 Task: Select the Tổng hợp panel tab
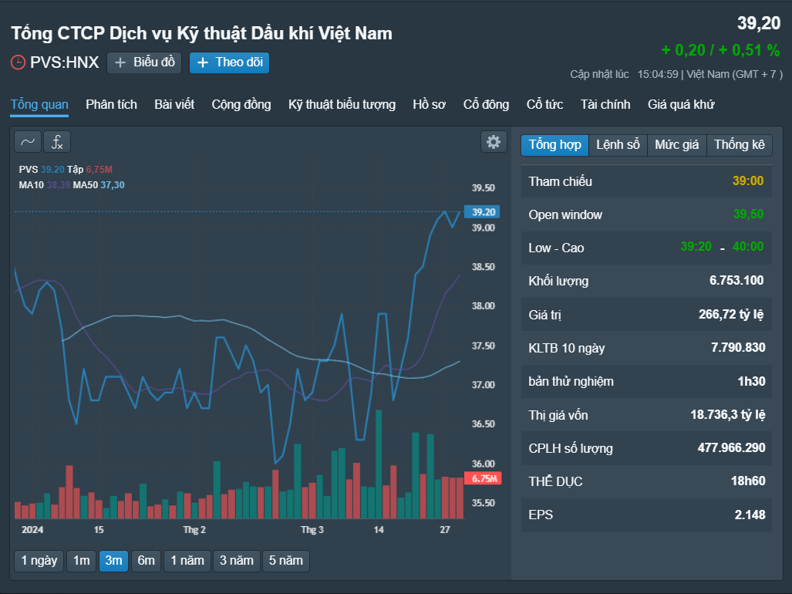[x=554, y=145]
